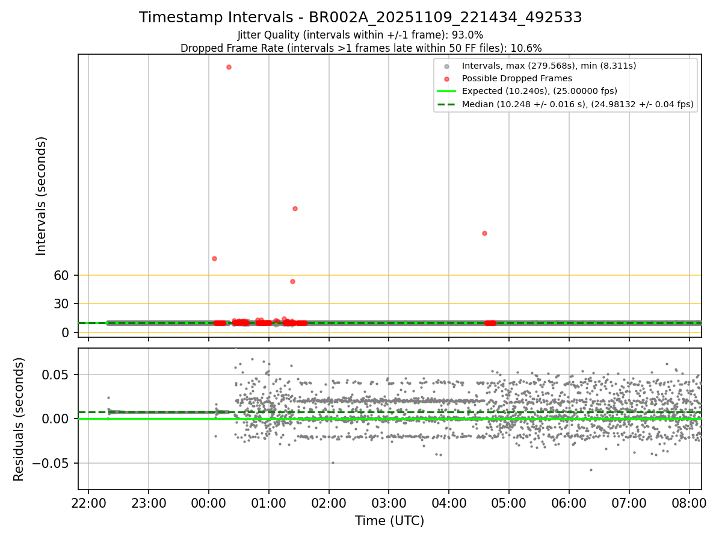Click the '06:00' time tick label
The image size is (722, 542).
(x=569, y=502)
